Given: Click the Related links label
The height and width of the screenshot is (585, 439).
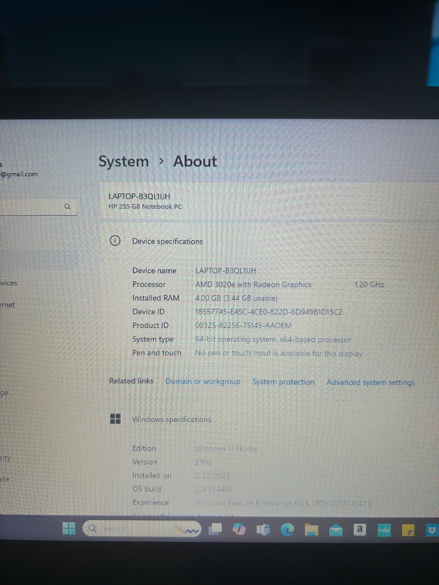Looking at the screenshot, I should [131, 381].
